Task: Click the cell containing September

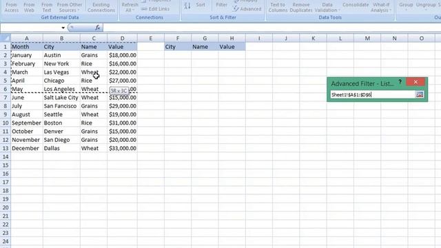Action: coord(27,123)
